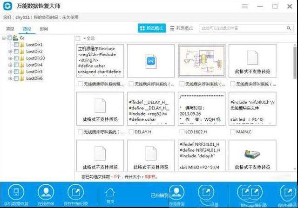Check the LCD1602.H file checkbox
Screen dimensions: 298x208
pyautogui.click(x=182, y=132)
